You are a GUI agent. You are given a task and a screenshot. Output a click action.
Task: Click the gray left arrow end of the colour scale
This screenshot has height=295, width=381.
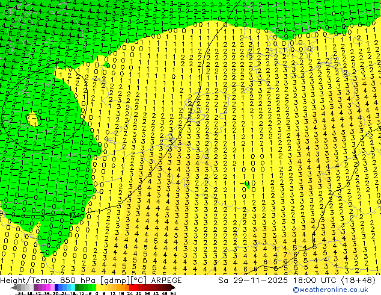14,288
